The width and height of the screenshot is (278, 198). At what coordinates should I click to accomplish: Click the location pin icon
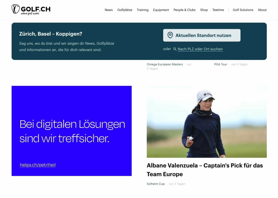[170, 35]
